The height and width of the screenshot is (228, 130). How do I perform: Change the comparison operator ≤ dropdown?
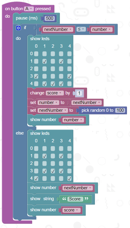point(81,29)
